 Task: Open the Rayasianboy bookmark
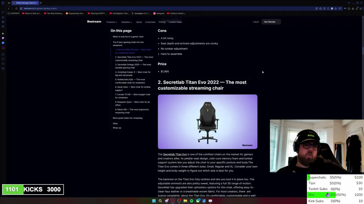point(75,13)
